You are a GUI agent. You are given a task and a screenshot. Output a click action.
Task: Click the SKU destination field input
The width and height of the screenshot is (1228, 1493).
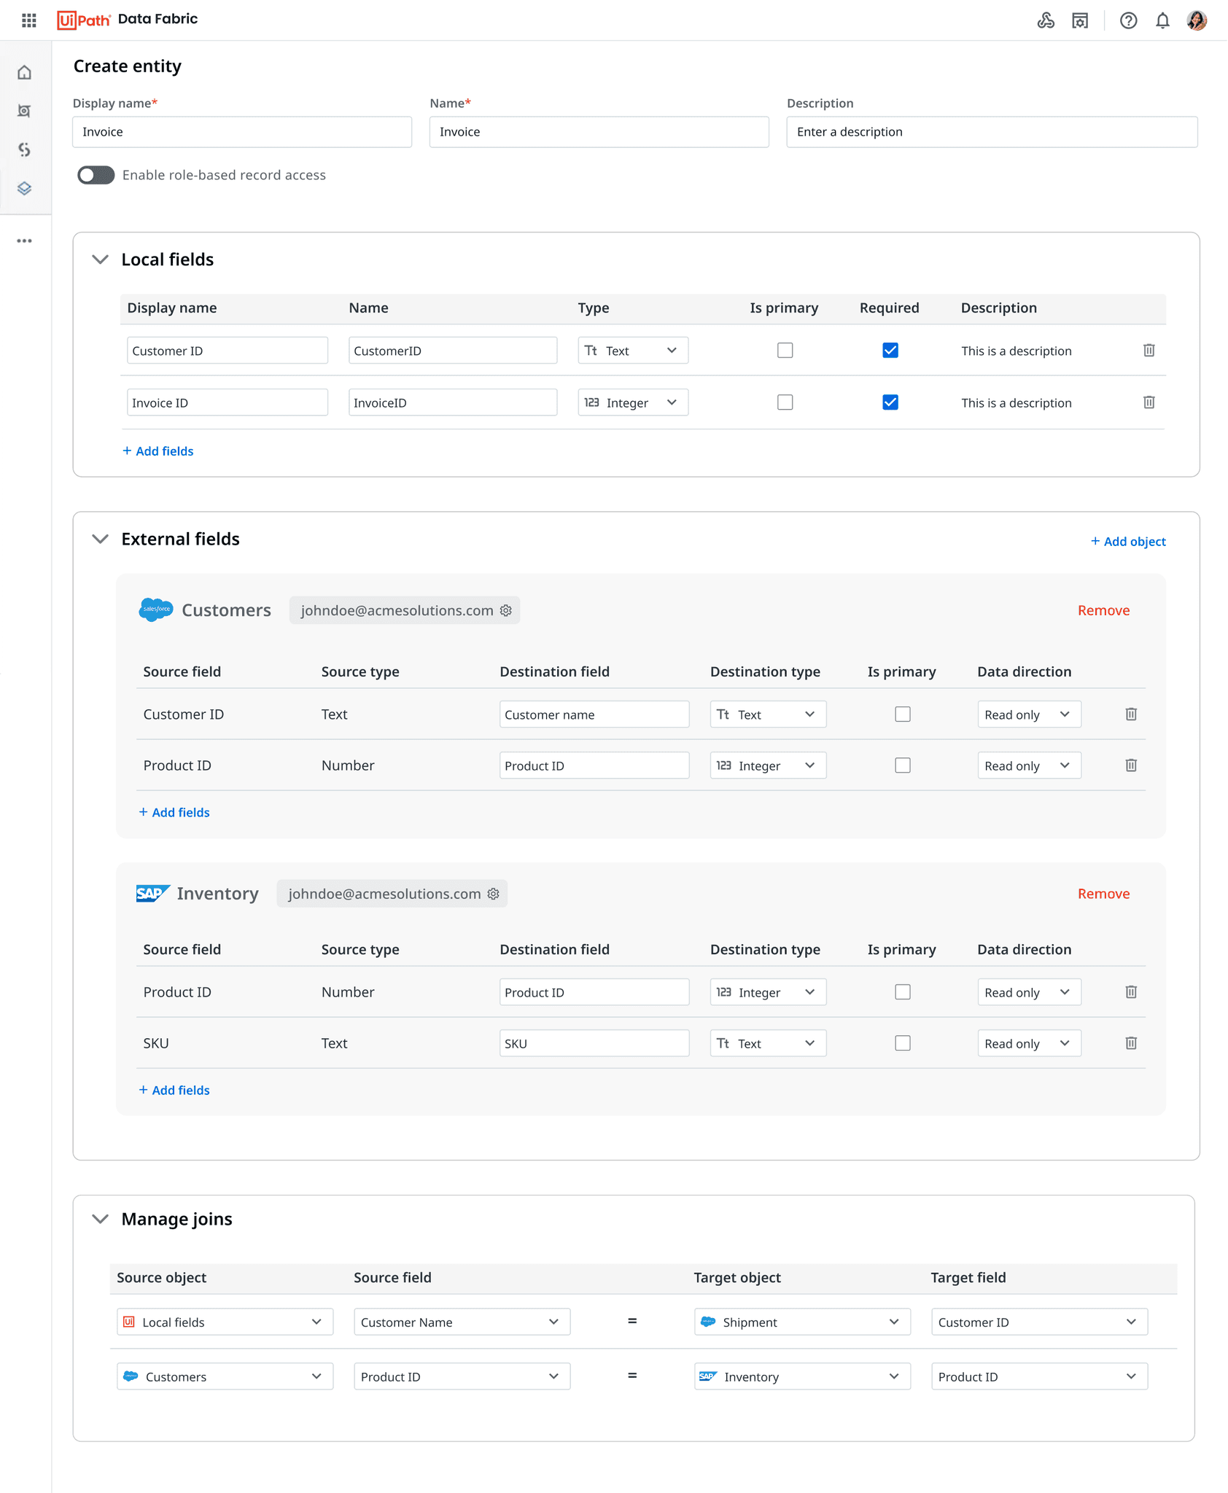(594, 1043)
